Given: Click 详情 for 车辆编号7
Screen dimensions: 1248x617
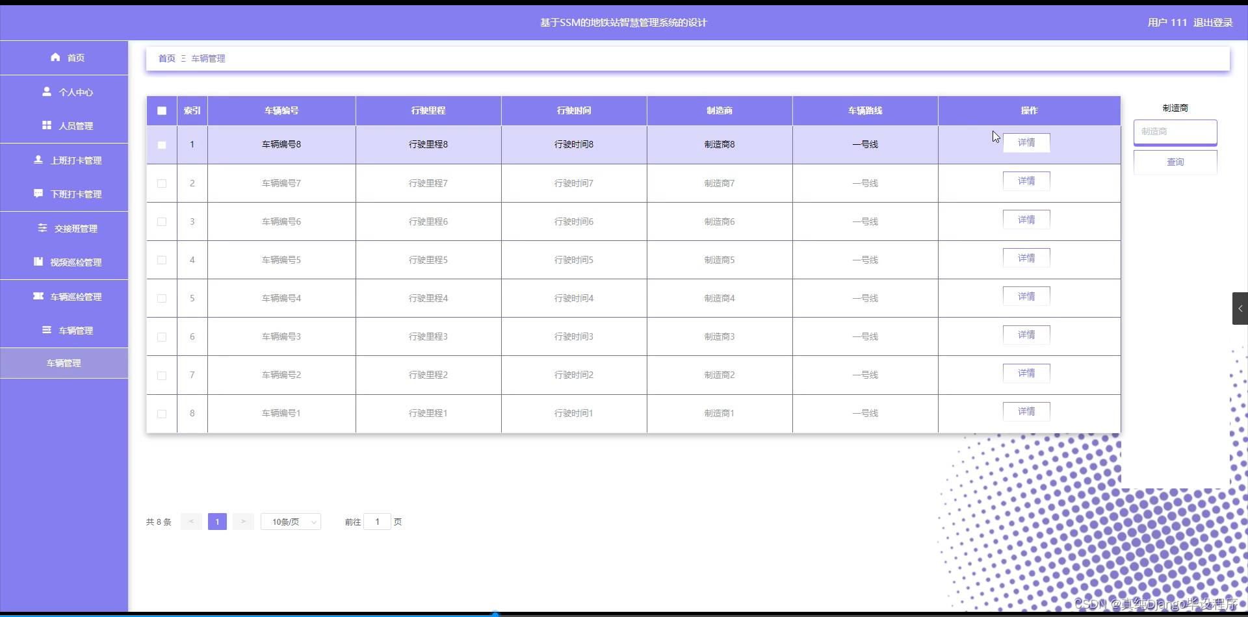Looking at the screenshot, I should pyautogui.click(x=1026, y=181).
